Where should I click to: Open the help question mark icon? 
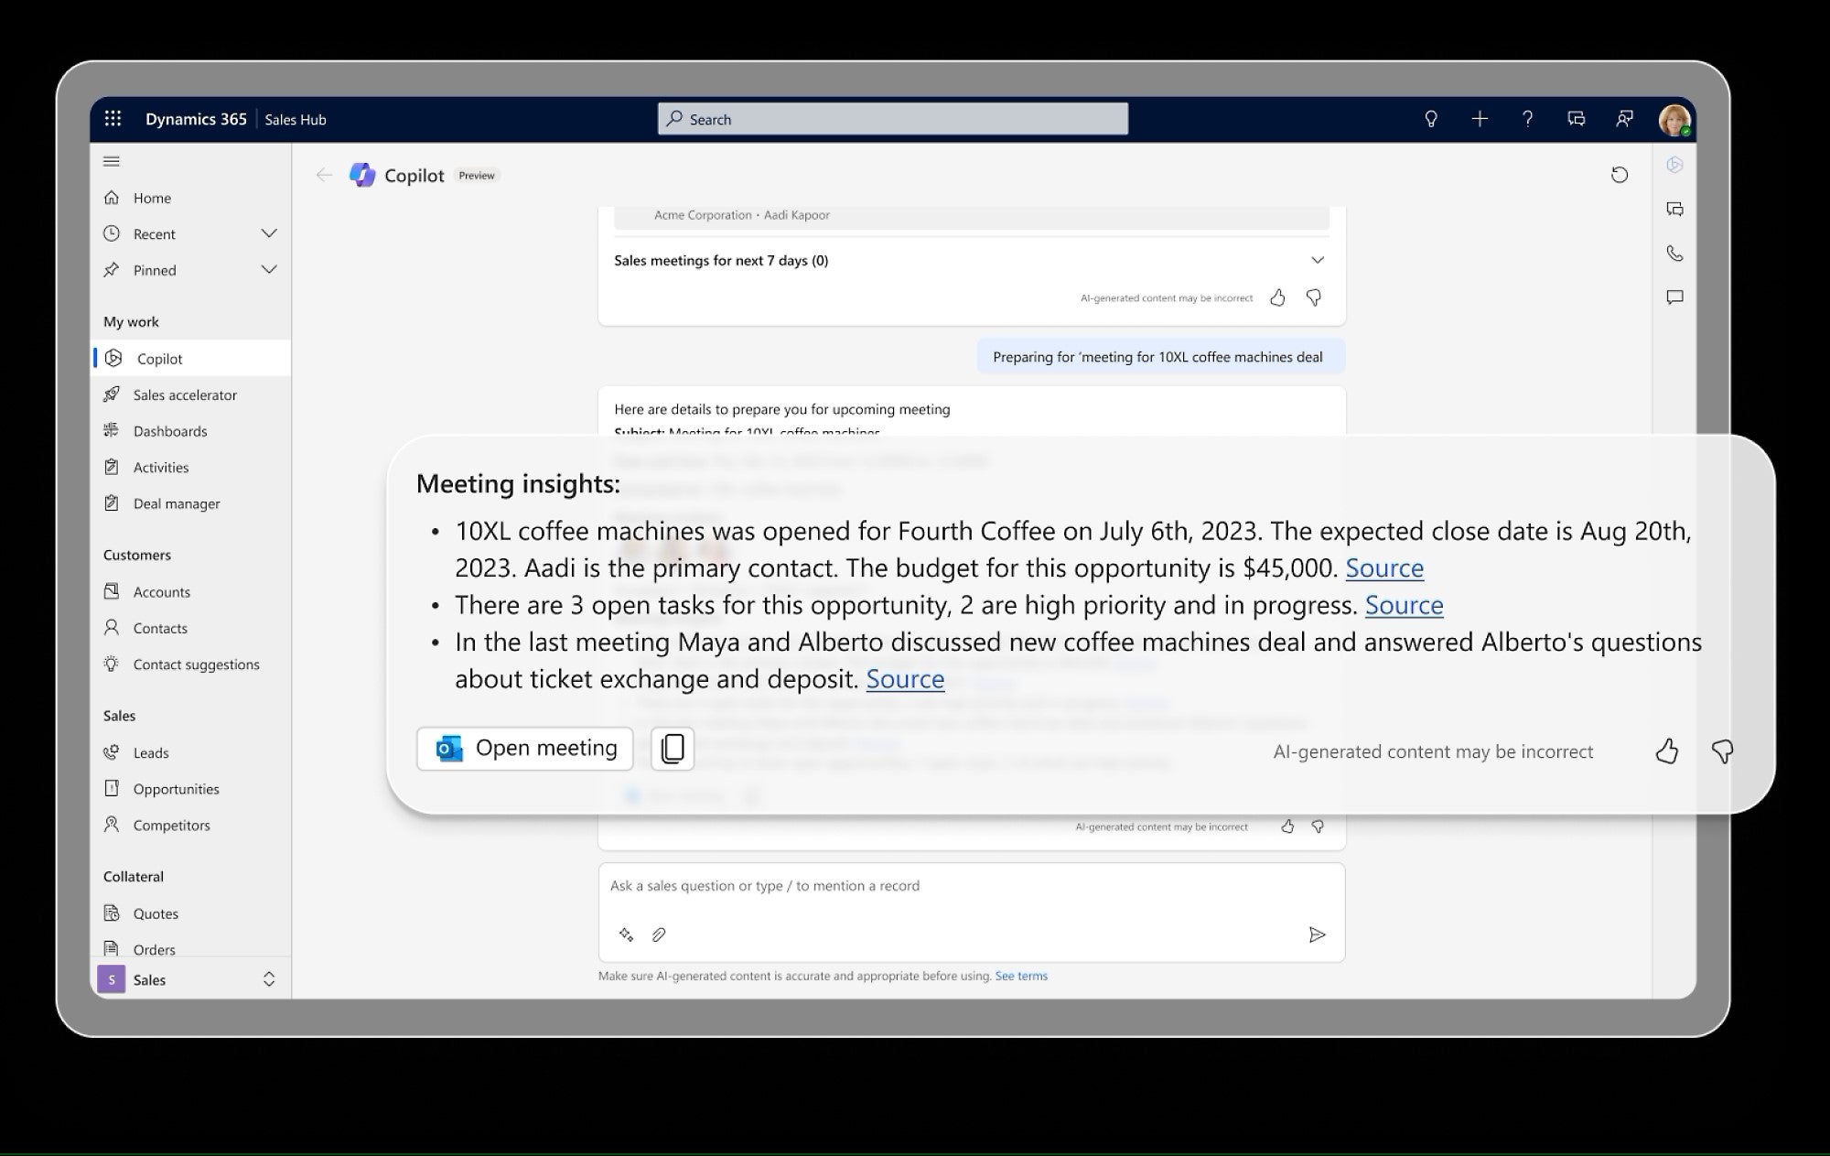pyautogui.click(x=1527, y=119)
